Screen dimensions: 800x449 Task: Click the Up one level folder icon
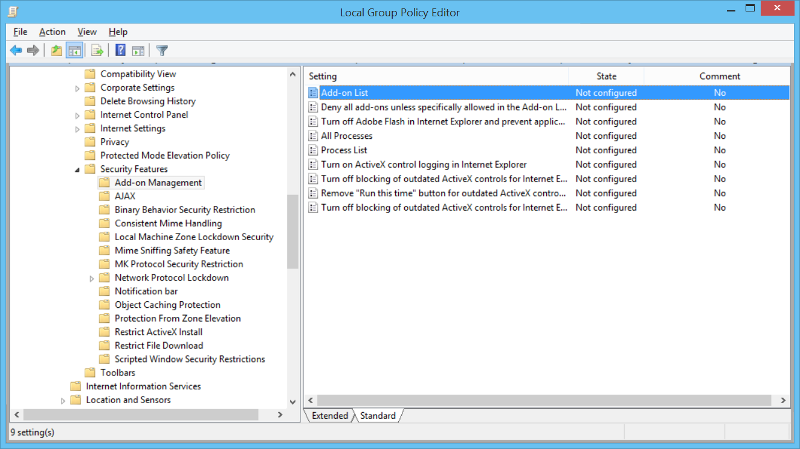tap(56, 50)
